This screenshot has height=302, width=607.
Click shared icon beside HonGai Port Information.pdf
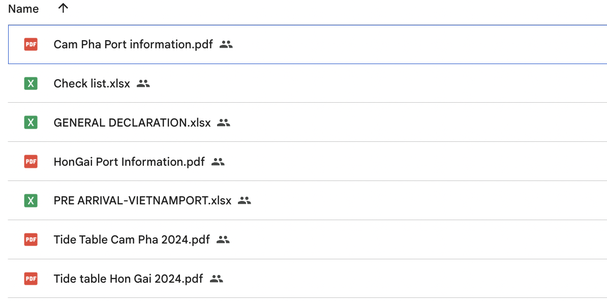point(218,162)
